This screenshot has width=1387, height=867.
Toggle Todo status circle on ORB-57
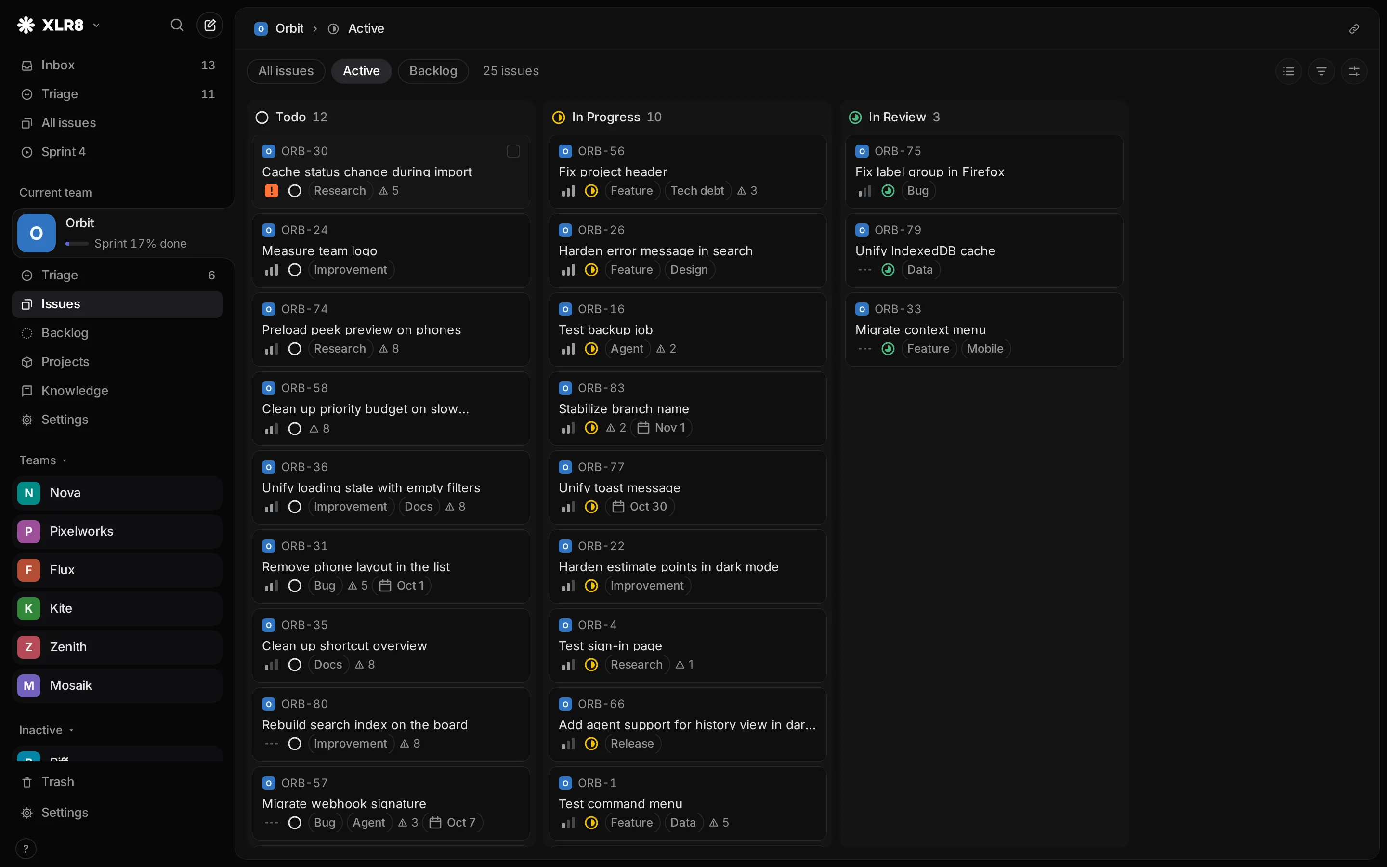pos(295,822)
